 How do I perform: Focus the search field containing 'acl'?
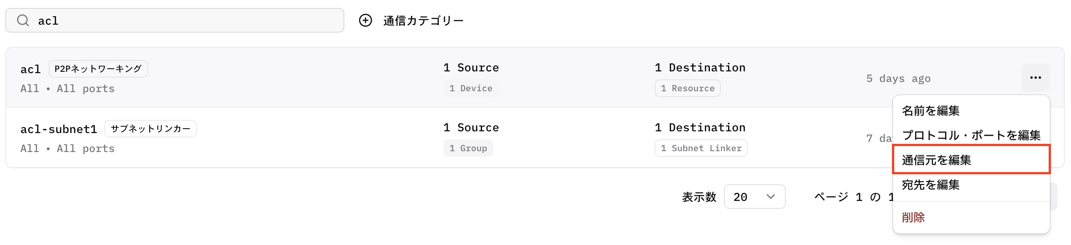coord(175,20)
